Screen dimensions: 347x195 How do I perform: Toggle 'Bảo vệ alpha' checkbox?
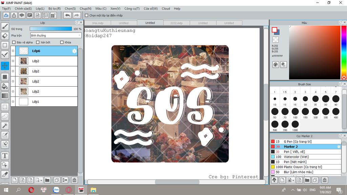pyautogui.click(x=14, y=42)
